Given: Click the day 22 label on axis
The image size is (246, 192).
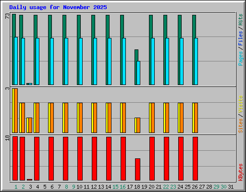Looking at the screenshot, I should (166, 187).
